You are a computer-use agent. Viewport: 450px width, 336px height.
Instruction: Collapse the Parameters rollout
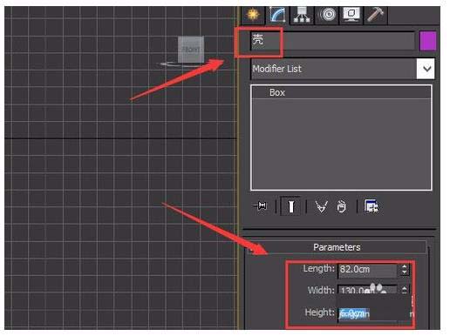coord(337,247)
